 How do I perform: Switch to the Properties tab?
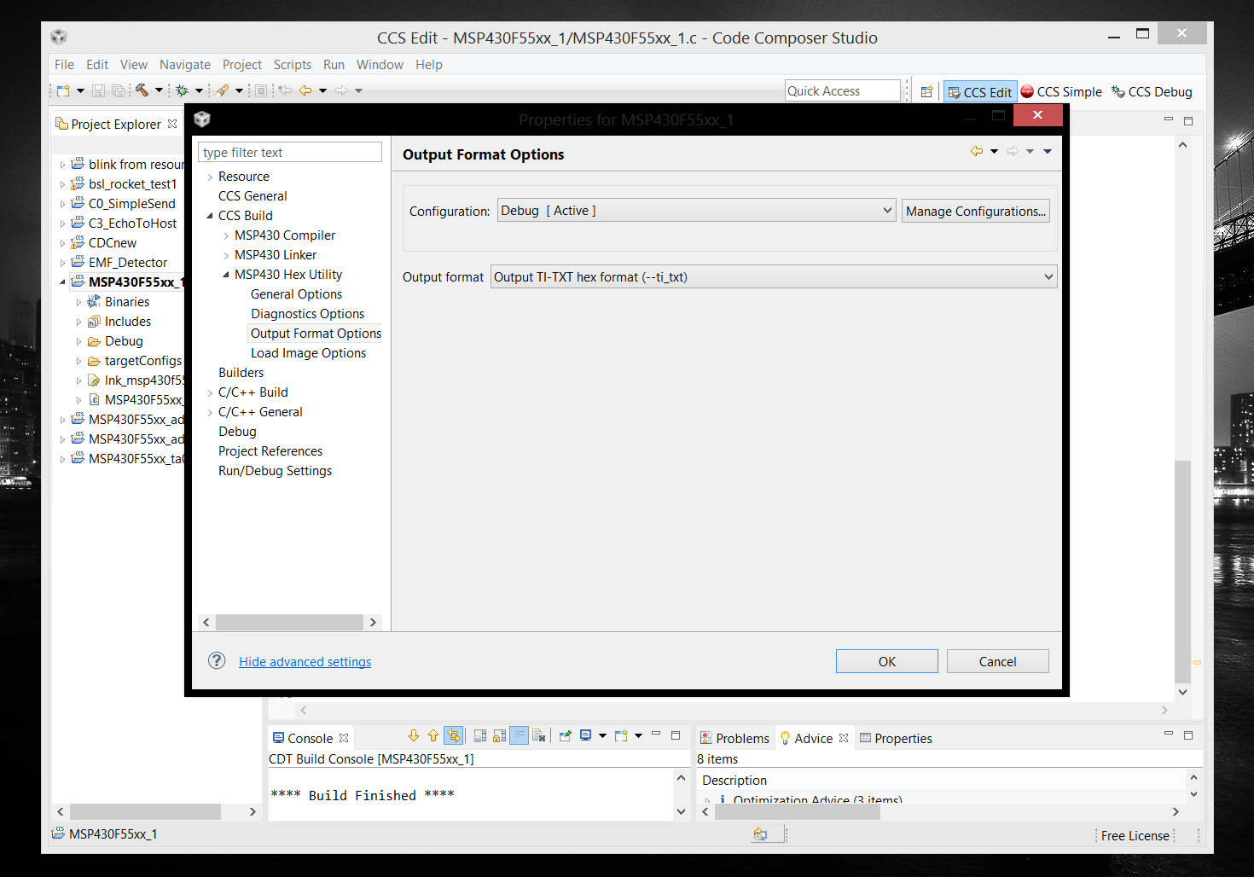896,738
